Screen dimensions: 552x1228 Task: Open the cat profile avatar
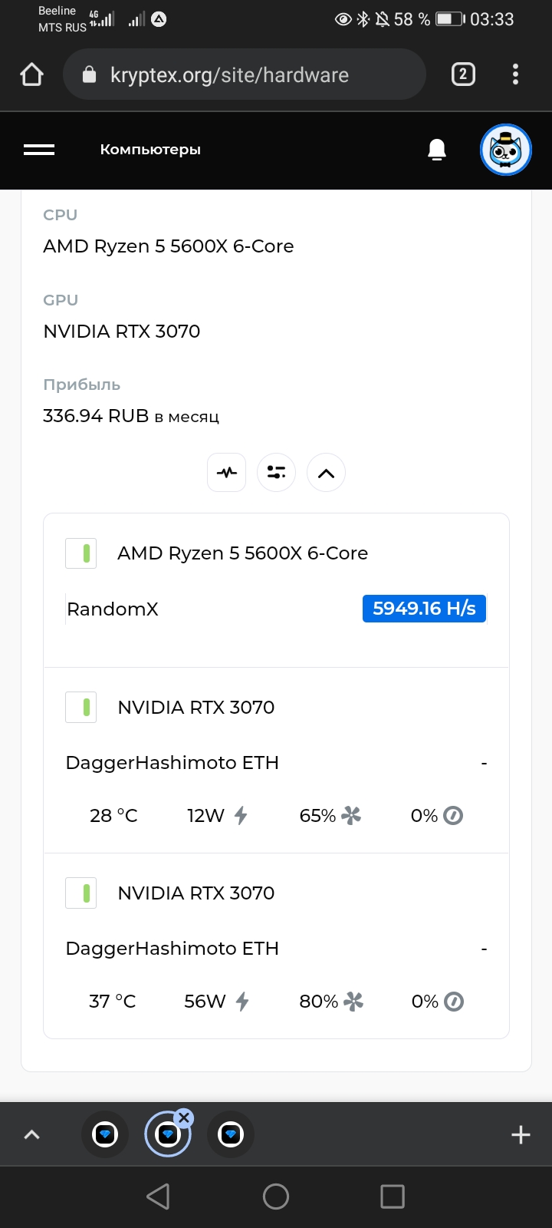[x=506, y=150]
